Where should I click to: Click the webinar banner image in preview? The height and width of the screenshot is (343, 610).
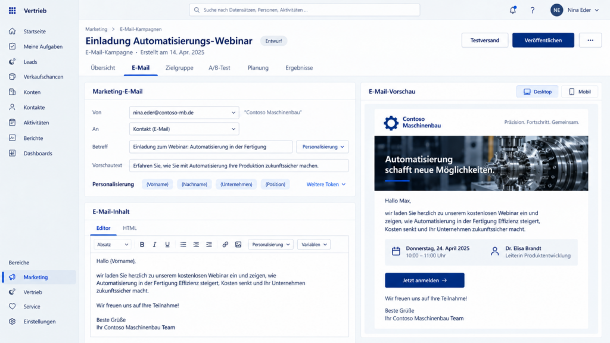[x=481, y=163]
